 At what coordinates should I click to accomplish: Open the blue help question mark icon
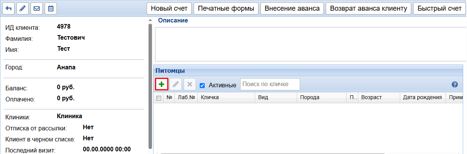(454, 85)
